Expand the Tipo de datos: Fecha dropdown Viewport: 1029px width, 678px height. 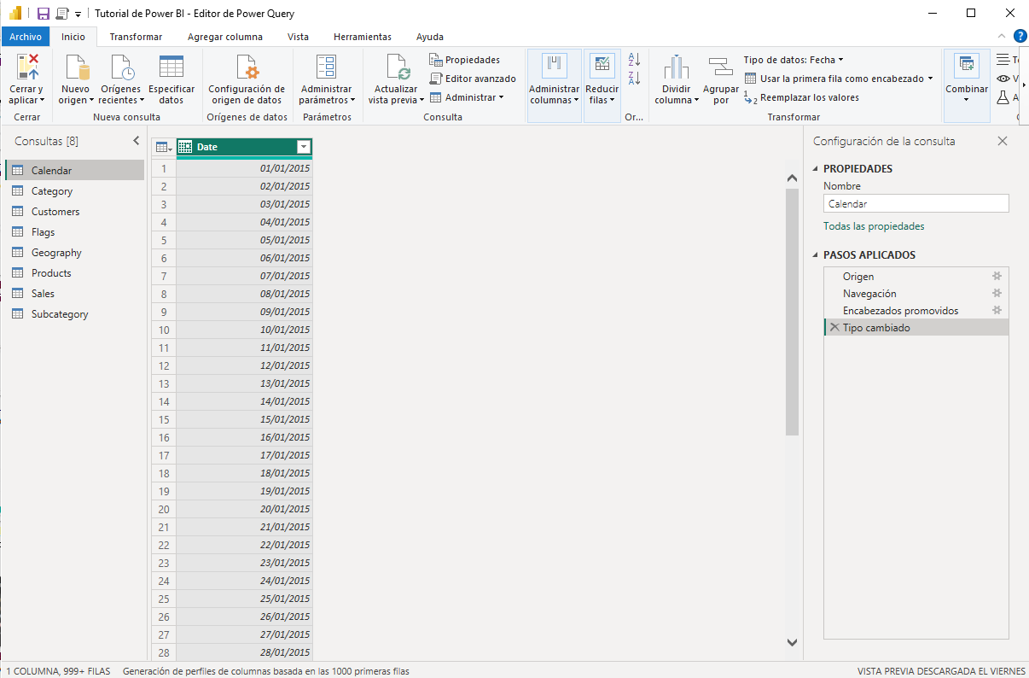pyautogui.click(x=793, y=60)
